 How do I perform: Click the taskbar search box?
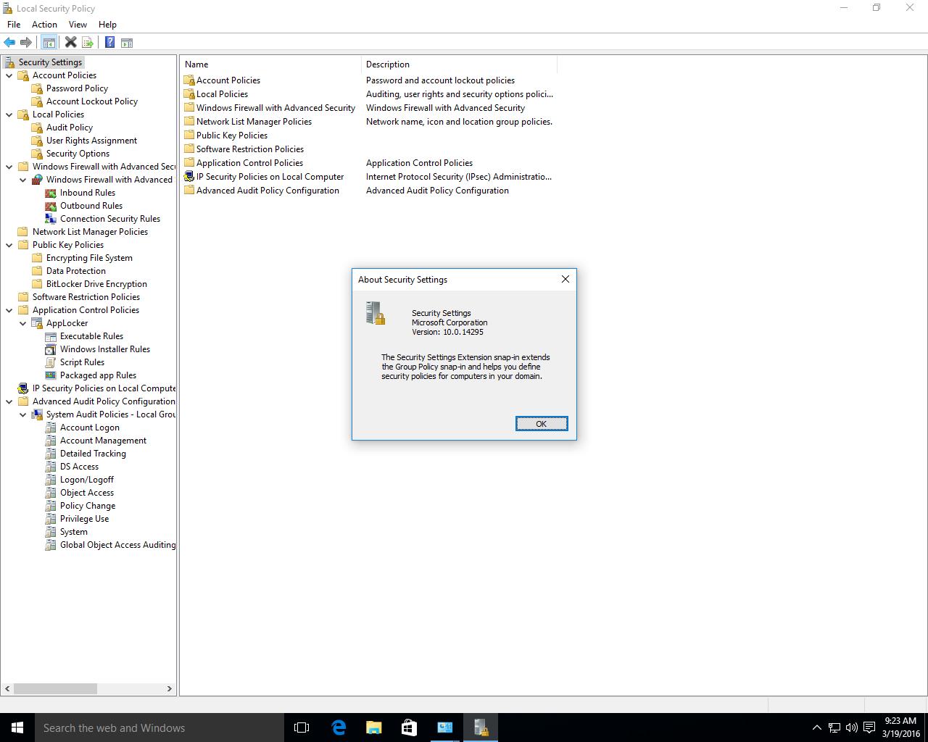coord(159,728)
